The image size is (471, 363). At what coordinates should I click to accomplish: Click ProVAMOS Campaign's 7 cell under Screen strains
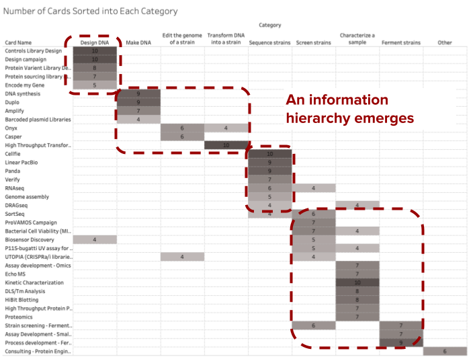click(314, 223)
